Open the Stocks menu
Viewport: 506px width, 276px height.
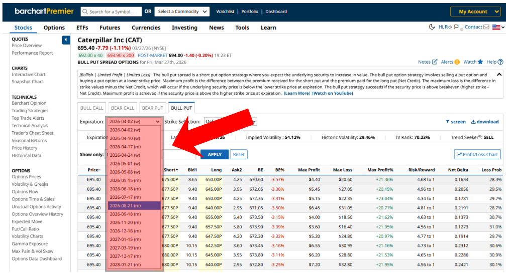coord(23,28)
